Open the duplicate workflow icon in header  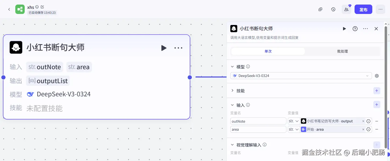320,9
